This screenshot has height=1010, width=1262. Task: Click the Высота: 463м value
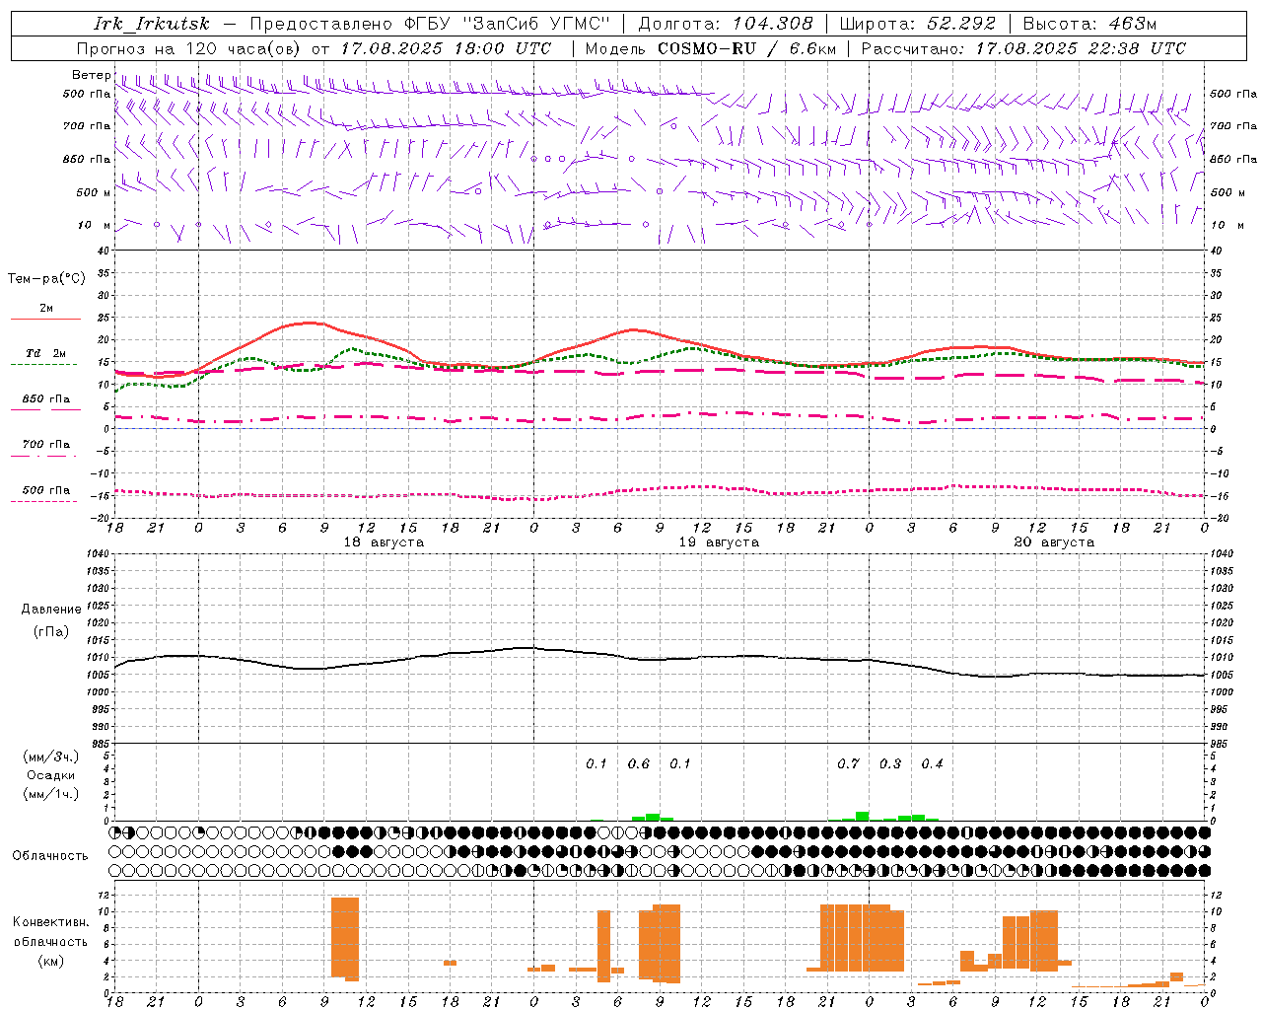(x=1089, y=24)
